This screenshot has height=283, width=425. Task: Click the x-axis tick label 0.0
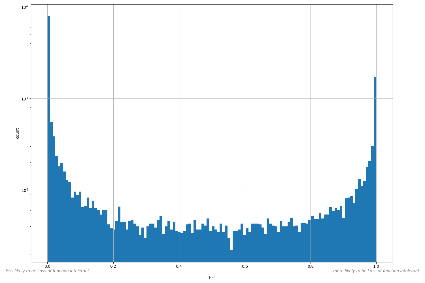point(47,266)
